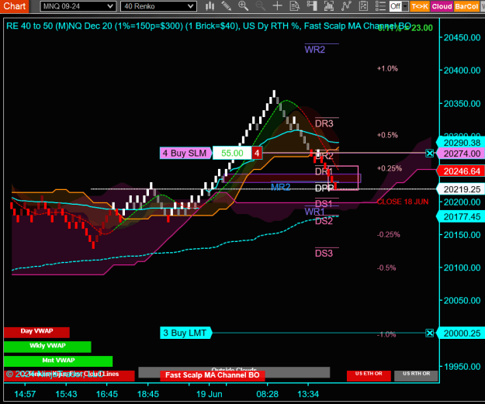Click the 20219.25 white price marker

click(461, 189)
